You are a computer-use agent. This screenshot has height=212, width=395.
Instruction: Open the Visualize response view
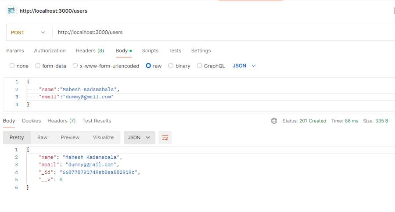point(103,137)
